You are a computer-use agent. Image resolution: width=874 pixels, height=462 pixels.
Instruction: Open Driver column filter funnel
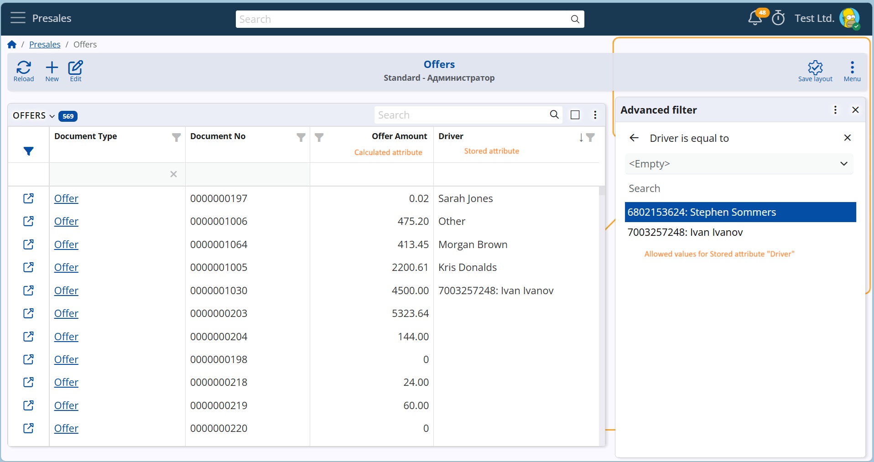(590, 137)
